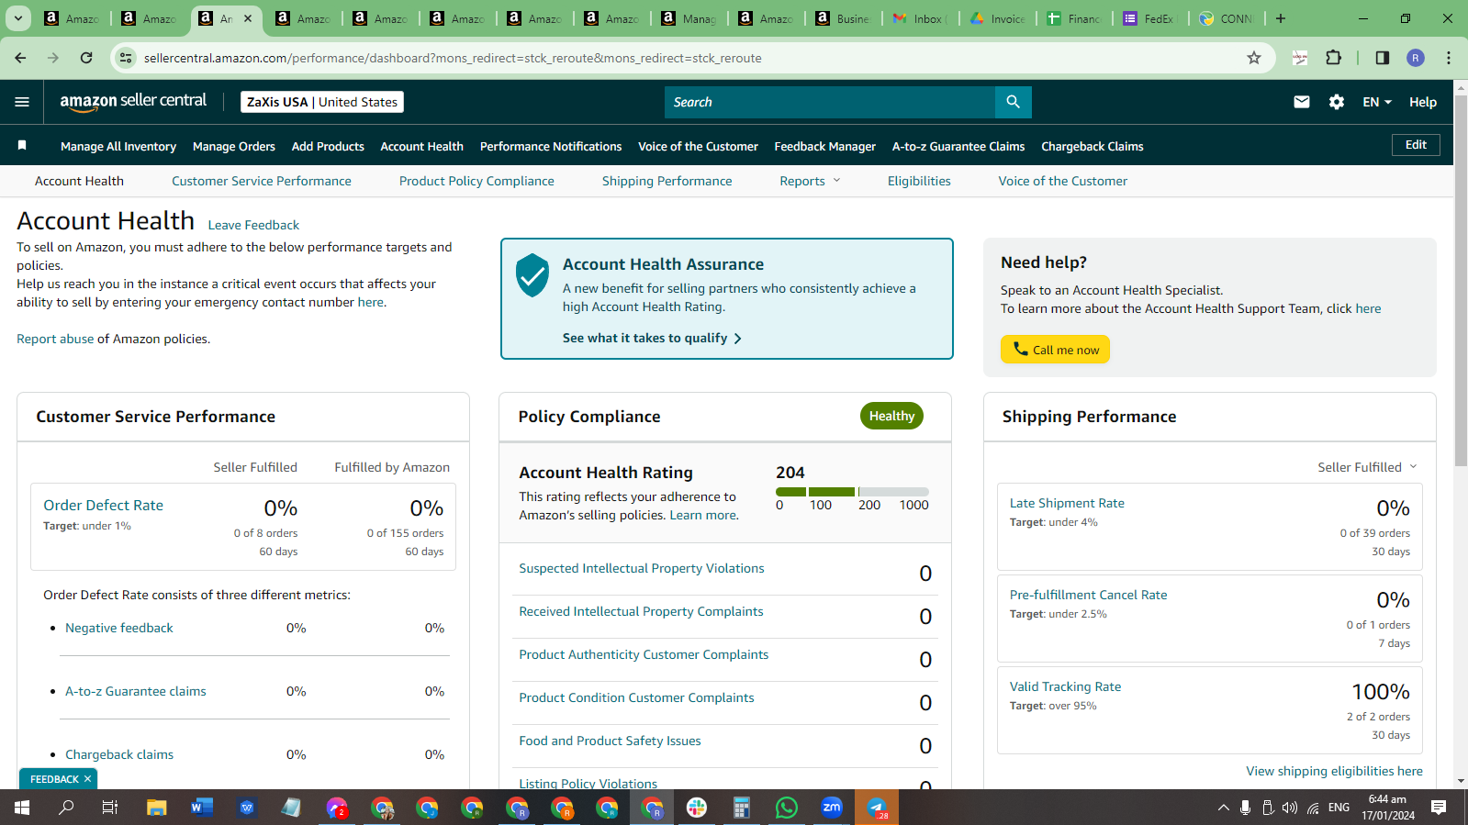Open Feedback Manager menu item
The height and width of the screenshot is (825, 1468).
pos(825,146)
